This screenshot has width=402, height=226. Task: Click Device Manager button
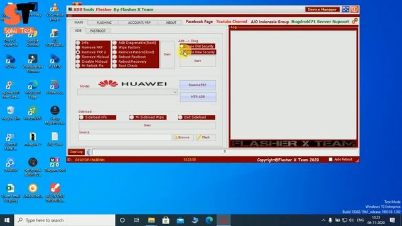(322, 9)
